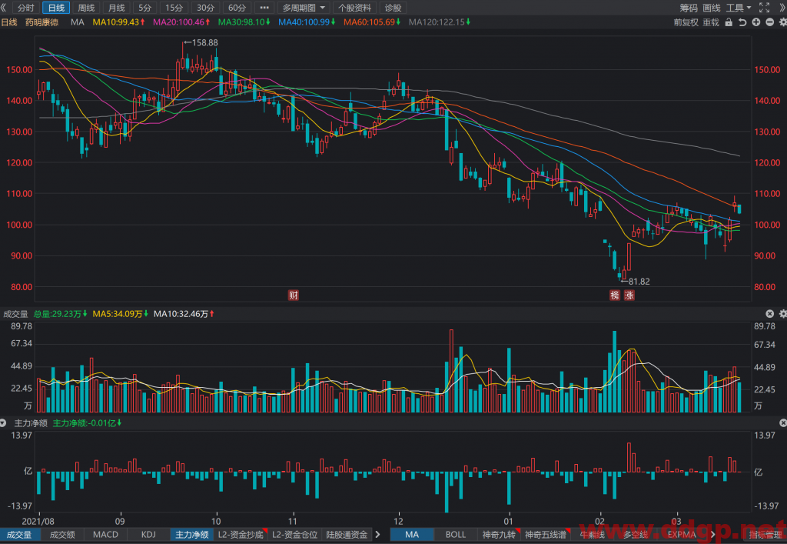This screenshot has height=544, width=787.
Task: Select the MACD indicator tab
Action: tap(105, 535)
